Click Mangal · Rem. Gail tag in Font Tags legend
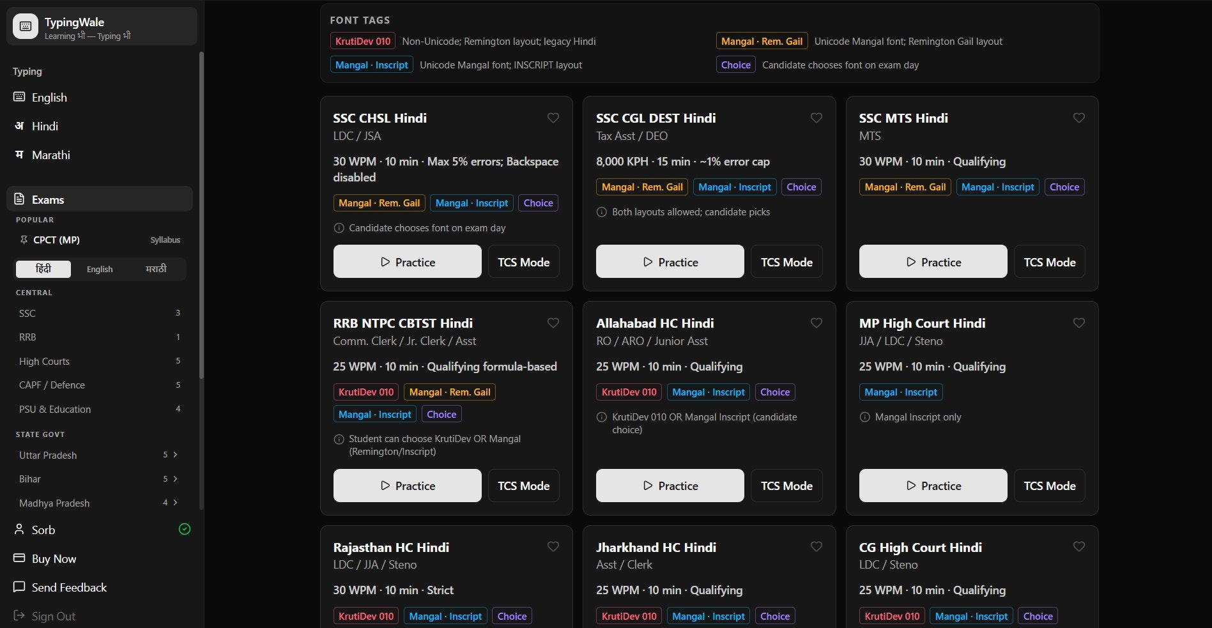Viewport: 1212px width, 628px height. [x=762, y=41]
